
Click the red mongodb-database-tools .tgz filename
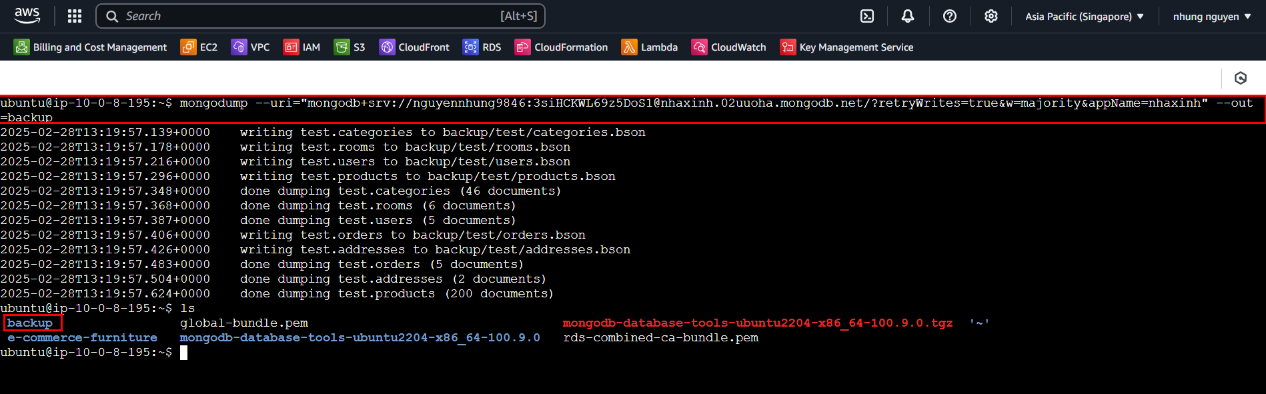(x=758, y=323)
